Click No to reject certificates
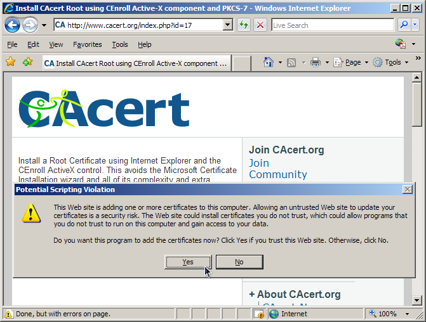 (x=239, y=262)
